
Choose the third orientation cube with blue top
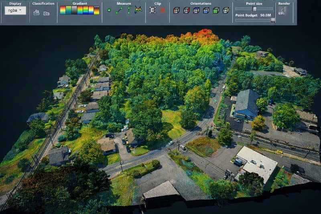pyautogui.click(x=196, y=10)
